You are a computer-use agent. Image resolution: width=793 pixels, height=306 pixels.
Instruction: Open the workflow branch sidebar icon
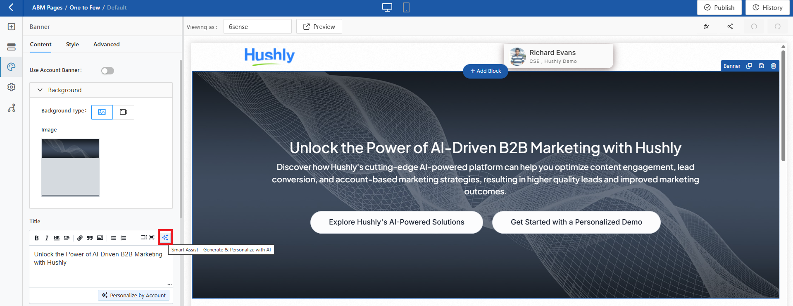(x=12, y=108)
